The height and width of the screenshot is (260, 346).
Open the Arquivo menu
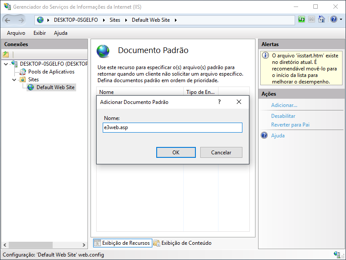[x=16, y=33]
